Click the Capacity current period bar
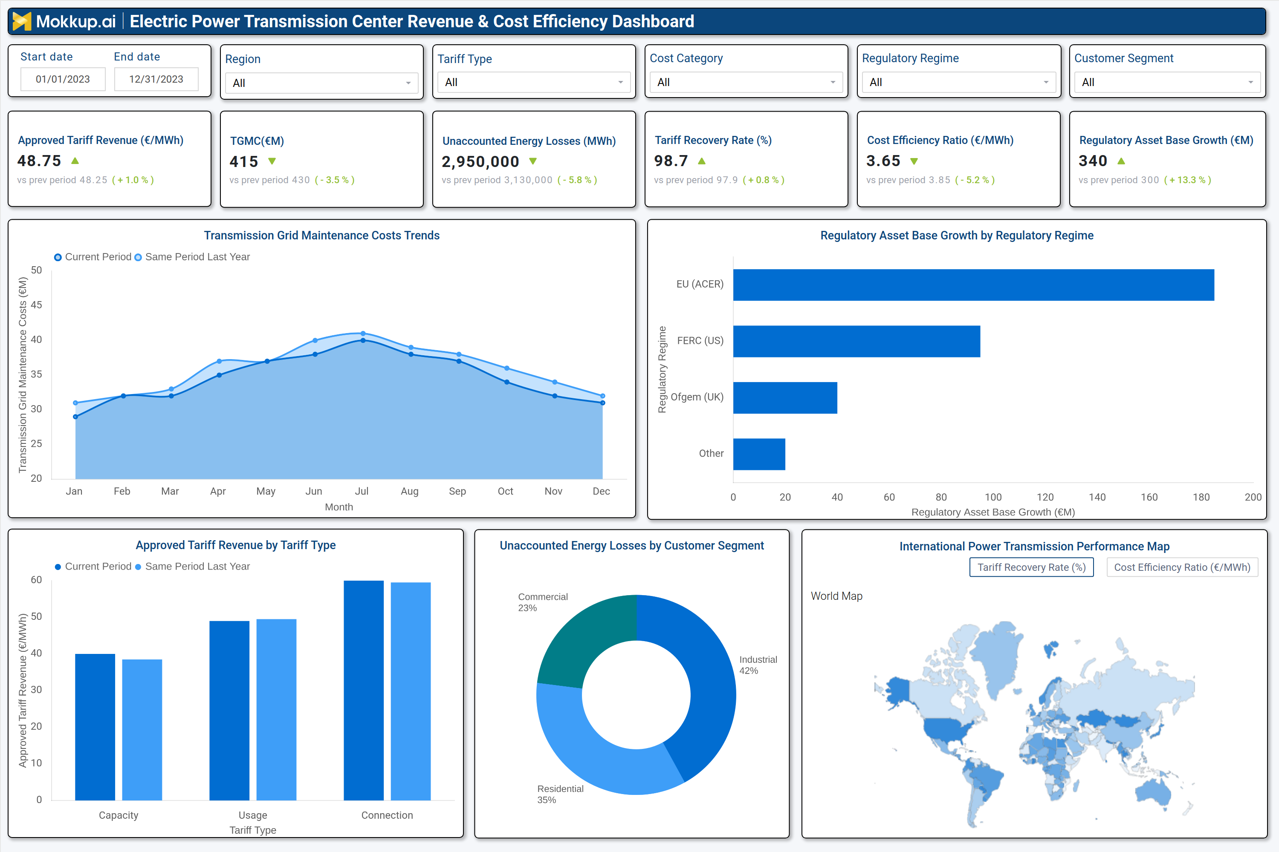Screen dimensions: 1279x852 click(95, 727)
